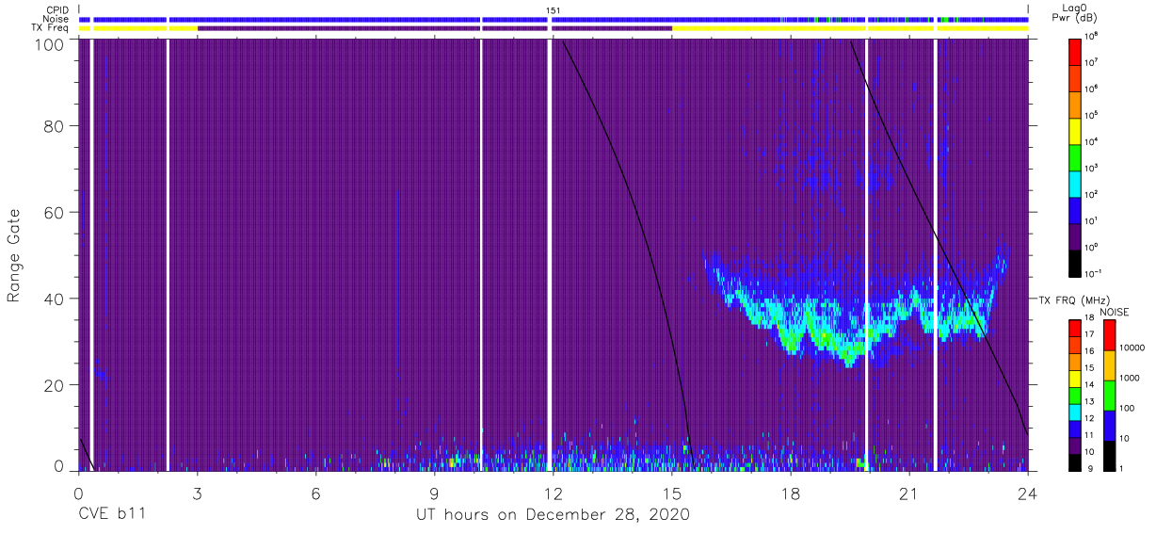Click the red top segment of the NOISE colorbar
1156x534 pixels.
click(1109, 335)
